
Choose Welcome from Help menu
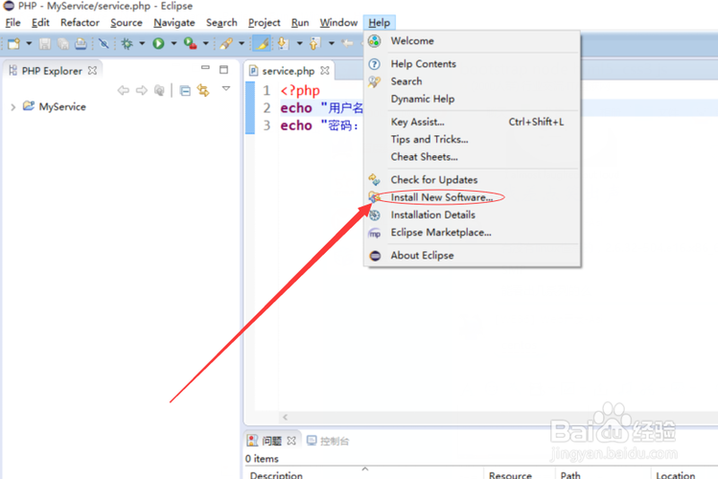[x=472, y=41]
